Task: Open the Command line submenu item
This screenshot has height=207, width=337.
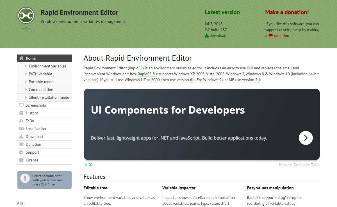Action: (45, 90)
